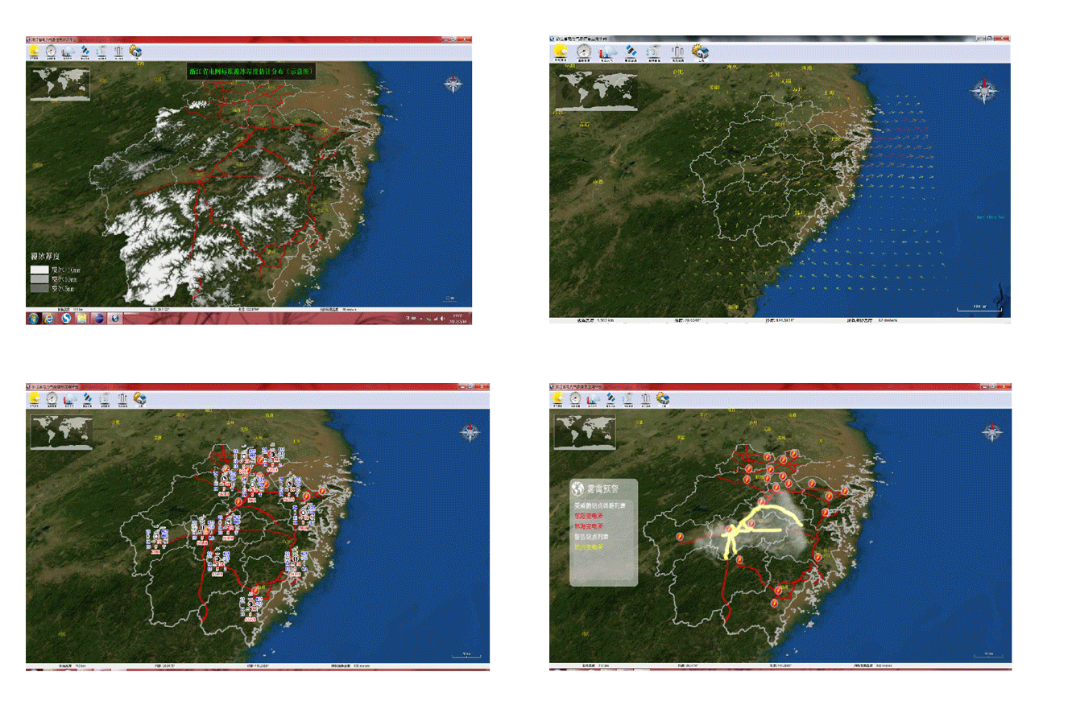Screen dimensions: 1072x709
Task: Click the sun weather icon in the station-labels map window
Action: click(34, 398)
